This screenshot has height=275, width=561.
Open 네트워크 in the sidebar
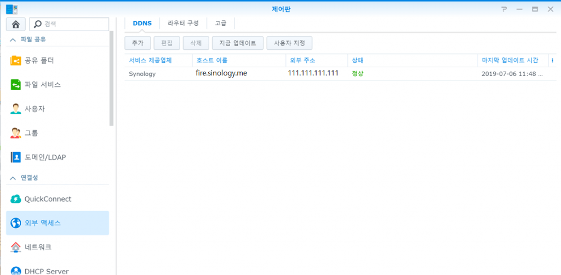pyautogui.click(x=58, y=247)
